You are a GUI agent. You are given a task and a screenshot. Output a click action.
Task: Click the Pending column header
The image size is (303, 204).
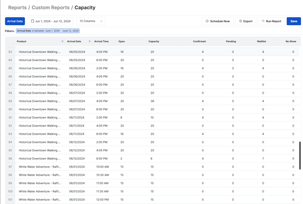231,41
